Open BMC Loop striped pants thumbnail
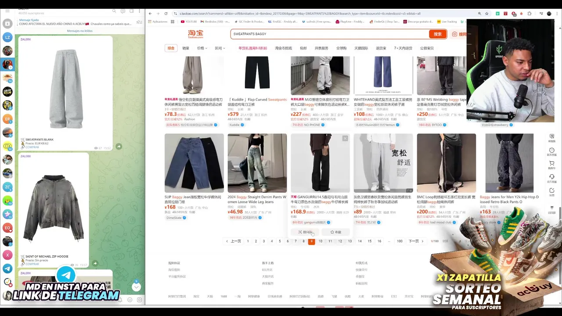Image resolution: width=562 pixels, height=316 pixels. [x=446, y=163]
